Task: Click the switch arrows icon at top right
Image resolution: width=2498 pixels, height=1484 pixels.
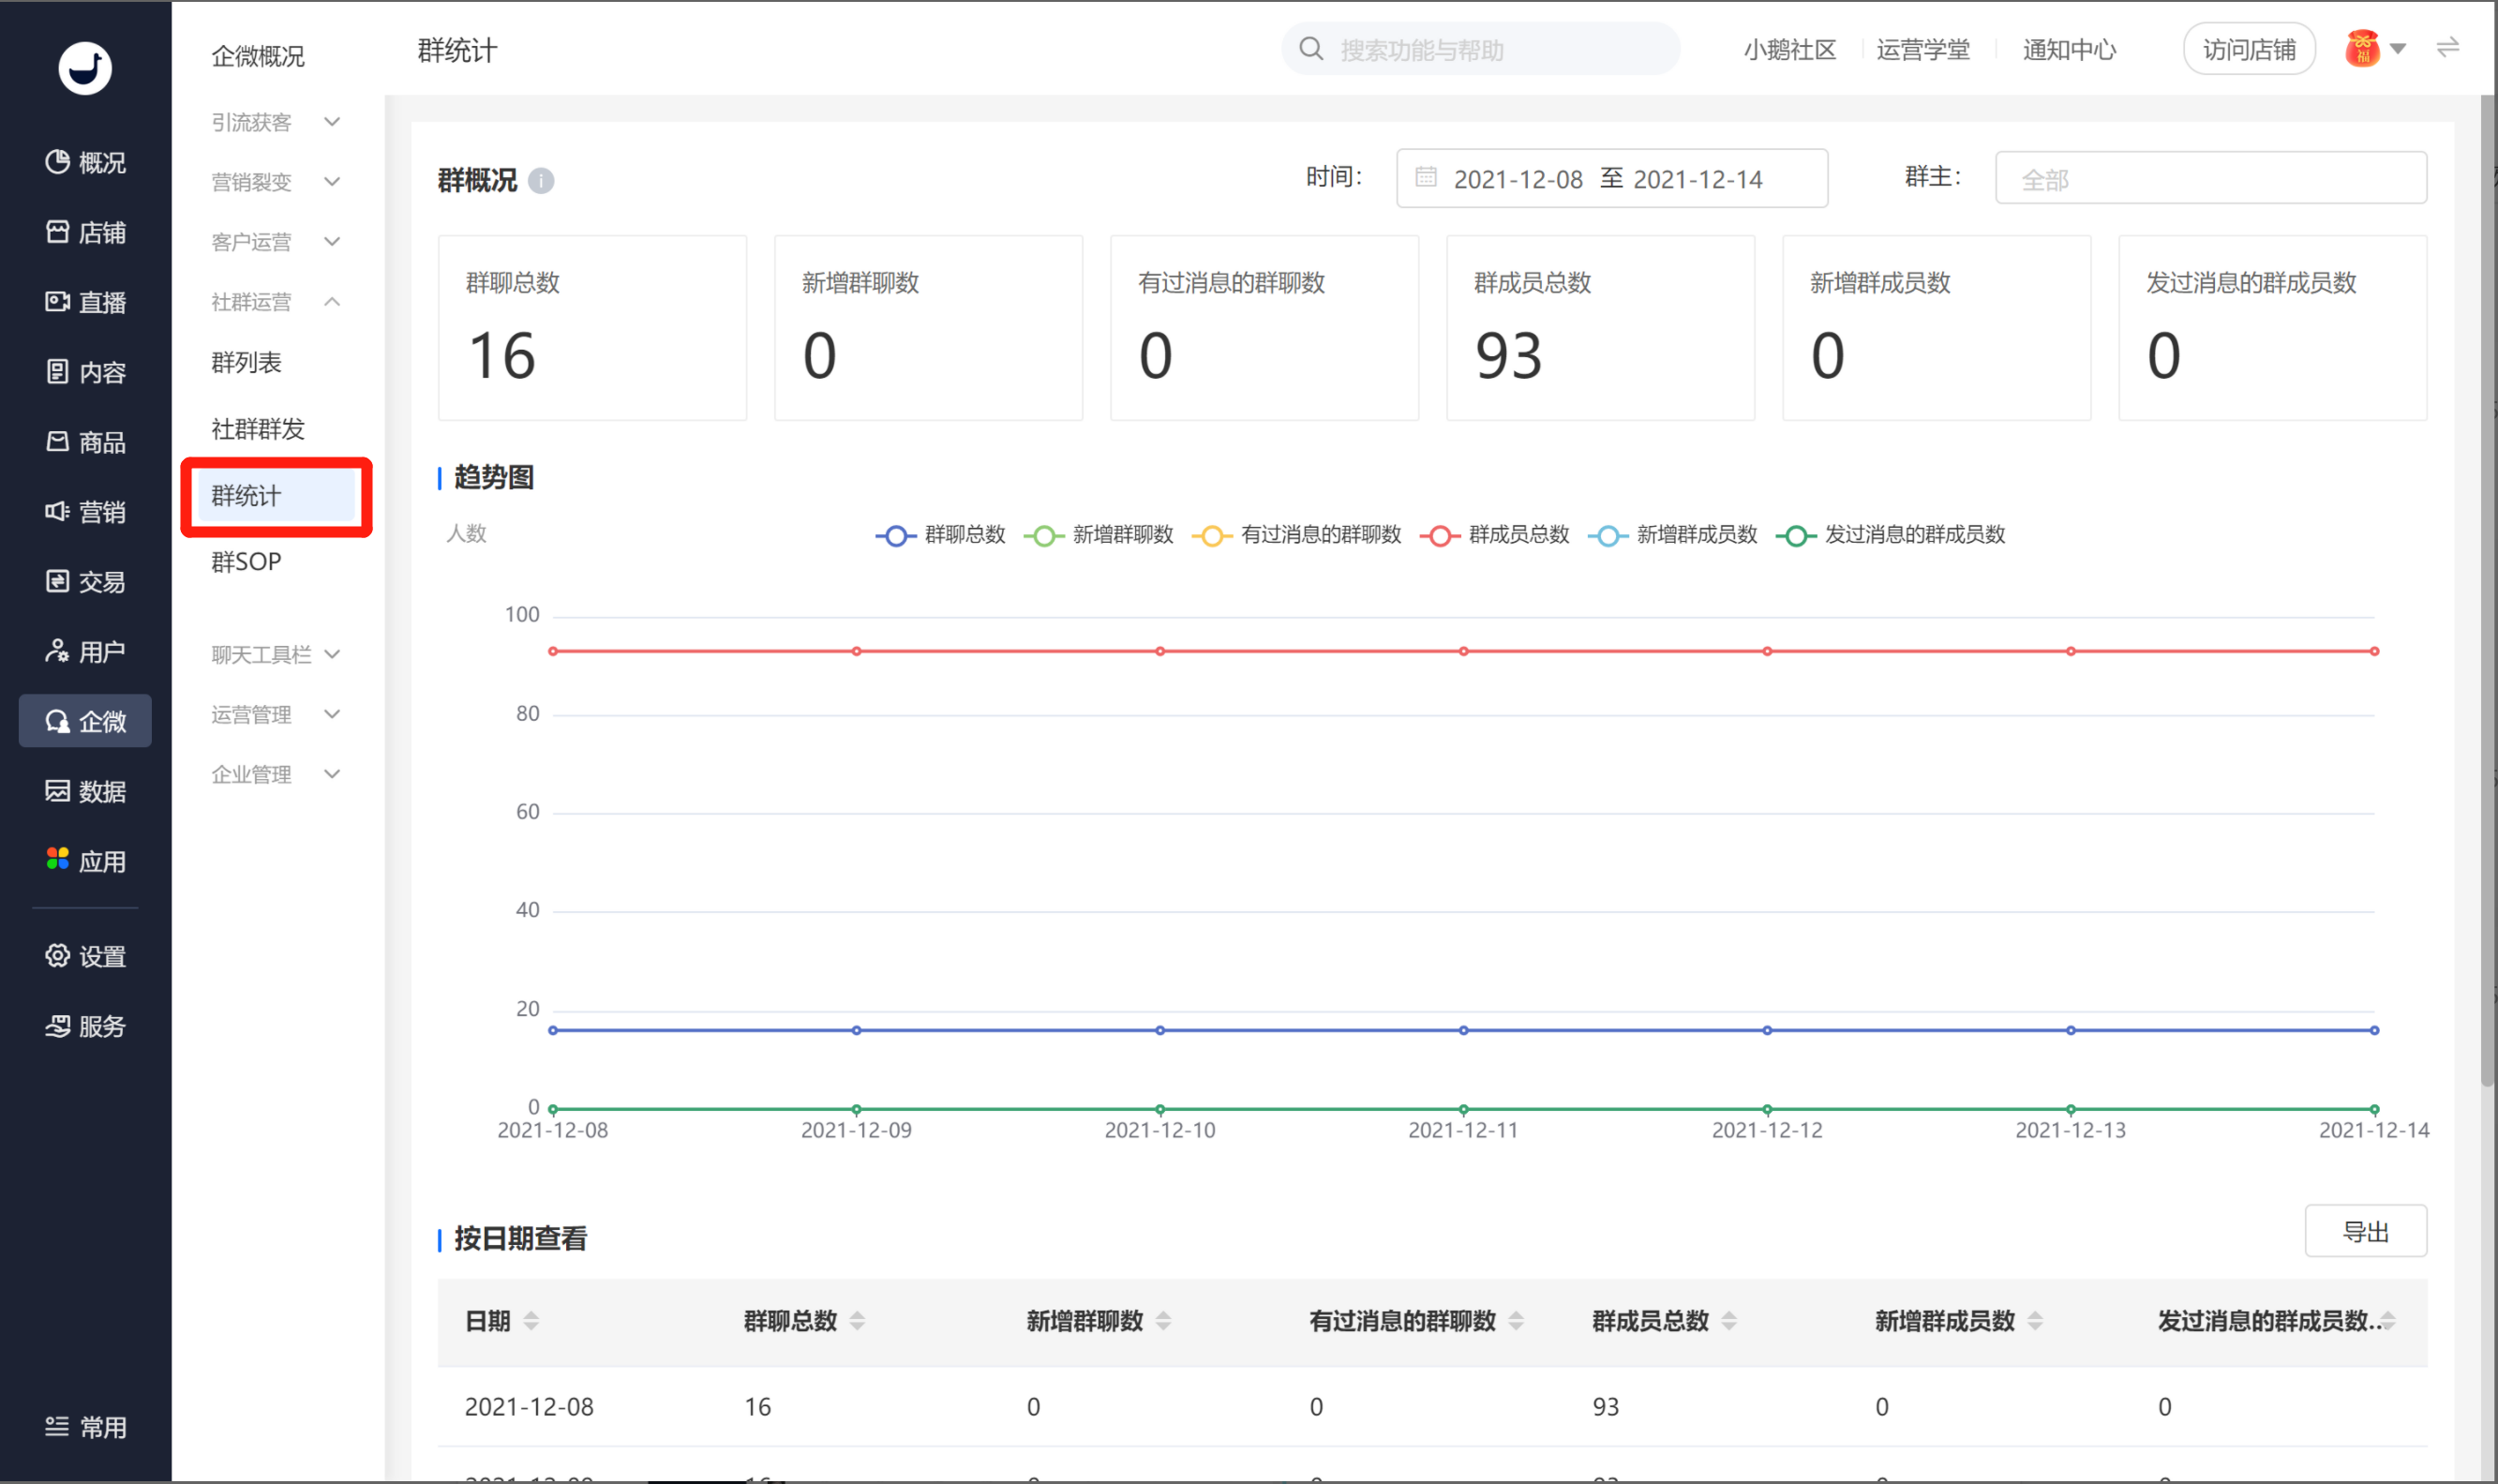Action: click(x=2447, y=48)
